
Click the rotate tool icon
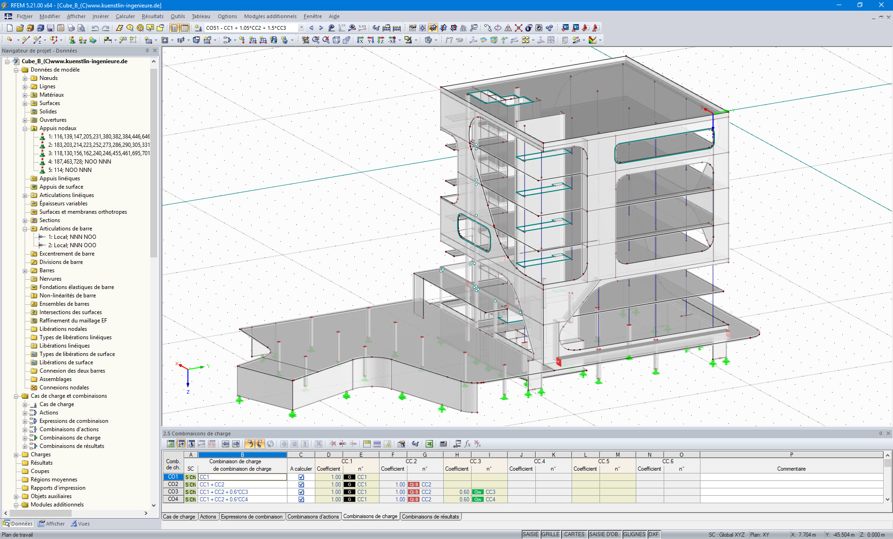(498, 28)
